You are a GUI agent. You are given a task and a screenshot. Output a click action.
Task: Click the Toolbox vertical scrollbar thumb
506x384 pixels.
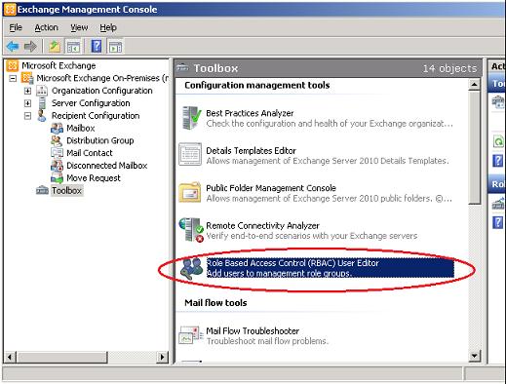(x=475, y=148)
